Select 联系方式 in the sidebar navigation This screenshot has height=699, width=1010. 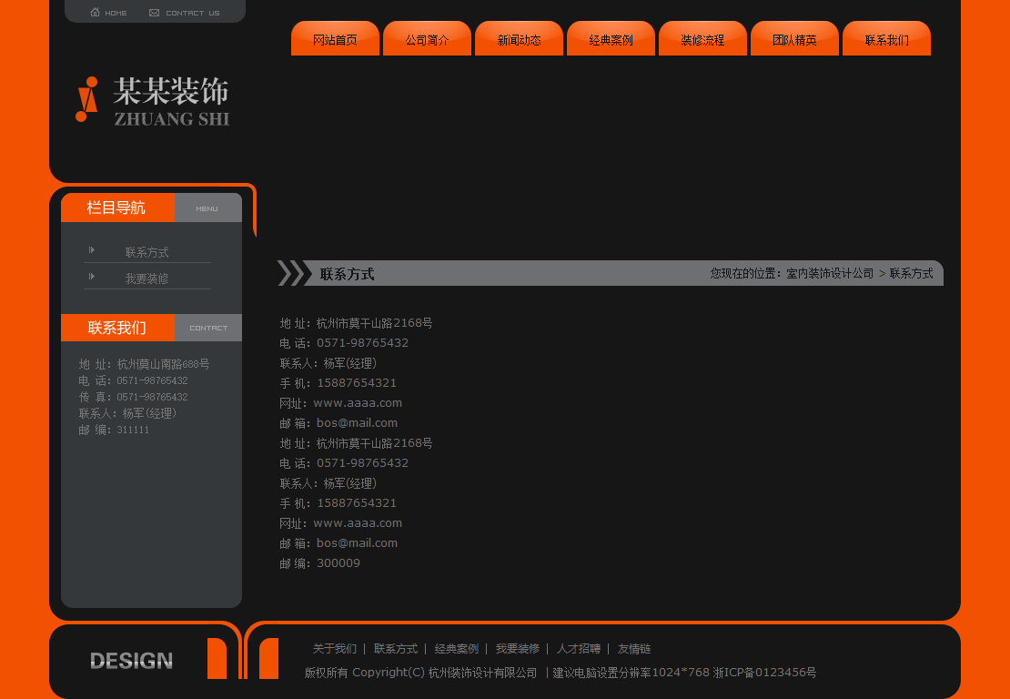[146, 251]
